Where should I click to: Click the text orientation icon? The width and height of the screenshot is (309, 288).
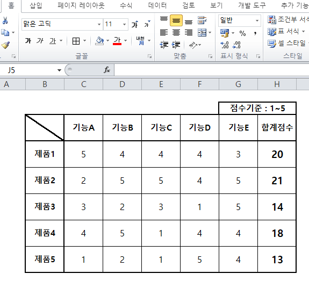pyautogui.click(x=193, y=45)
